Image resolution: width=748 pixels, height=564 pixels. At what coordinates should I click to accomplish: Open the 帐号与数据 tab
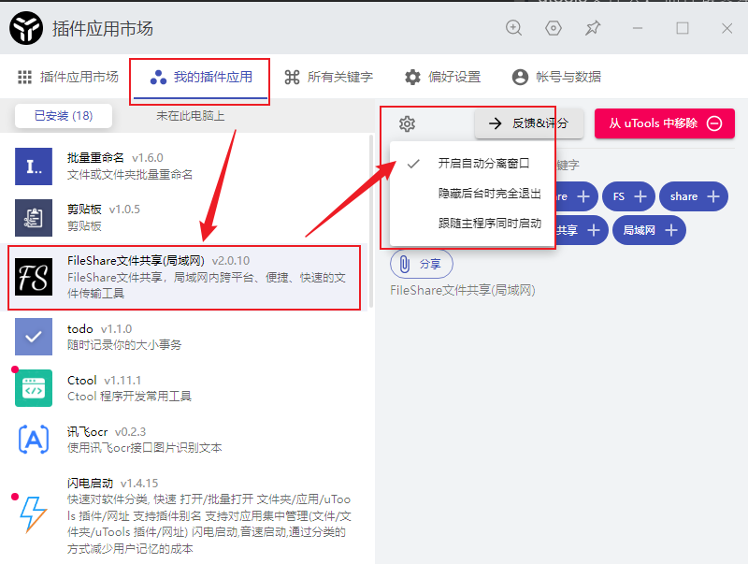556,77
